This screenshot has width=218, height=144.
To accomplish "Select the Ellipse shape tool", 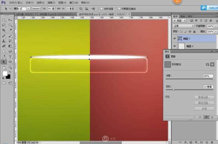I will (10, 62).
